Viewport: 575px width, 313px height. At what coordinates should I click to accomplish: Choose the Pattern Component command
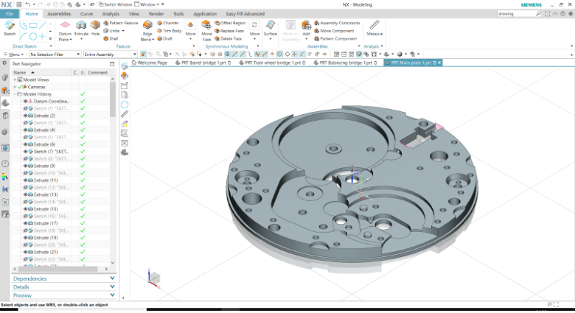click(335, 38)
